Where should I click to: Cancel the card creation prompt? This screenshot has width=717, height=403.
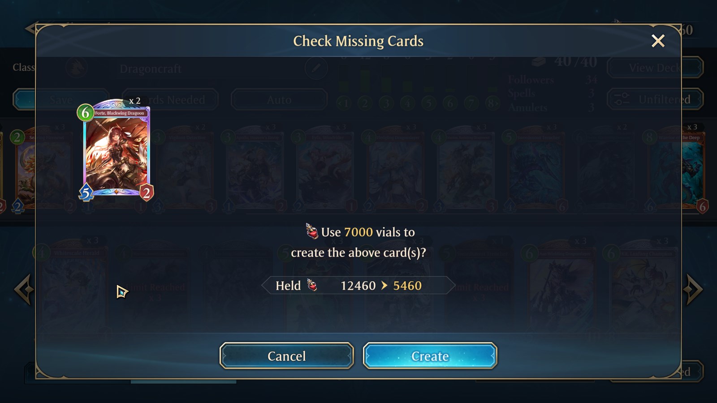[x=287, y=356]
